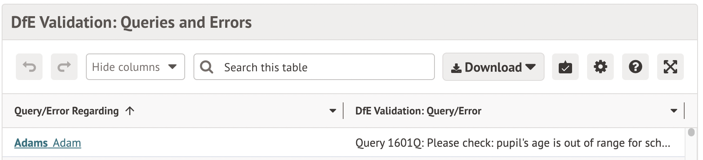Open the Hide columns dropdown

(136, 67)
